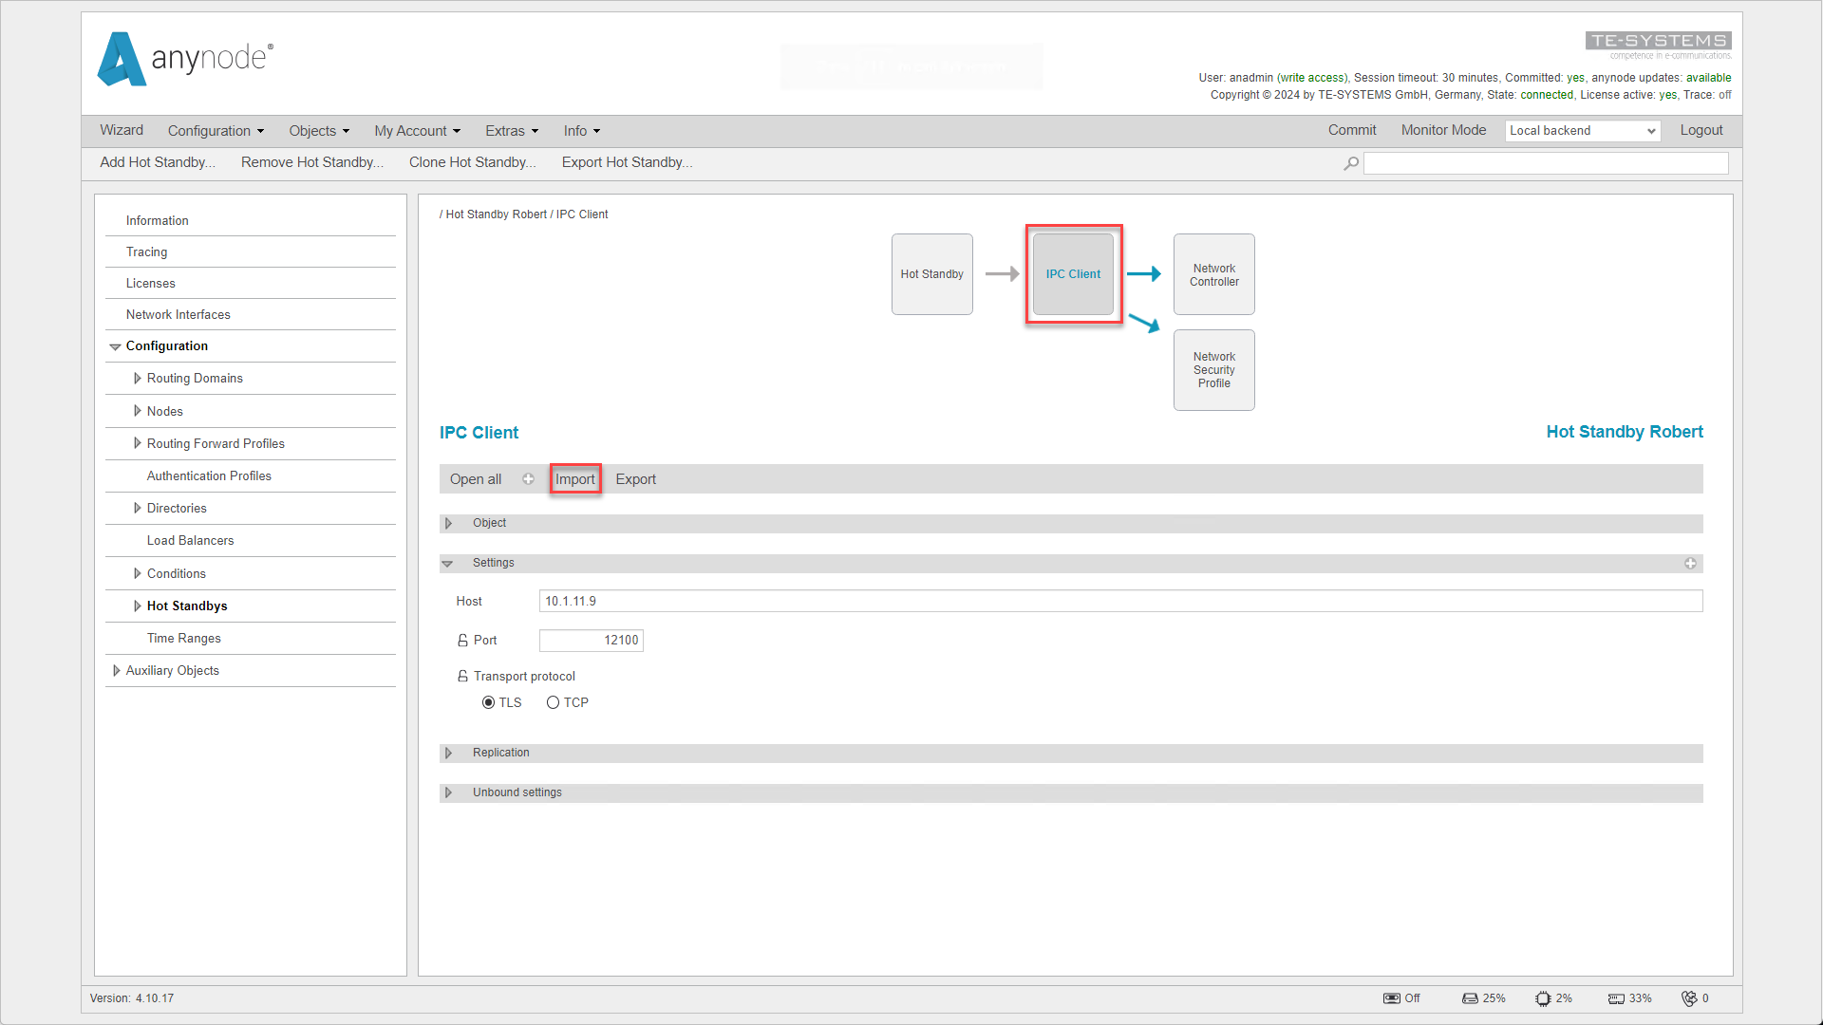Open the Objects menu item

click(x=319, y=130)
